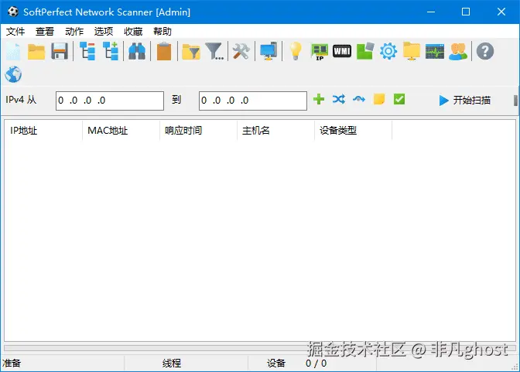Close the SoftPerfect Network Scanner window
Screen dimensions: 520x372
click(501, 12)
